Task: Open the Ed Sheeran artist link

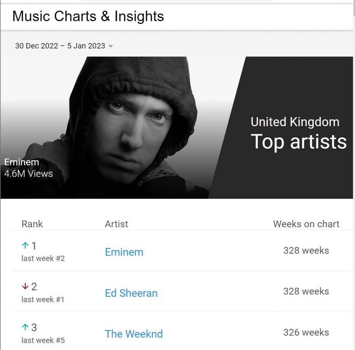Action: [x=131, y=293]
